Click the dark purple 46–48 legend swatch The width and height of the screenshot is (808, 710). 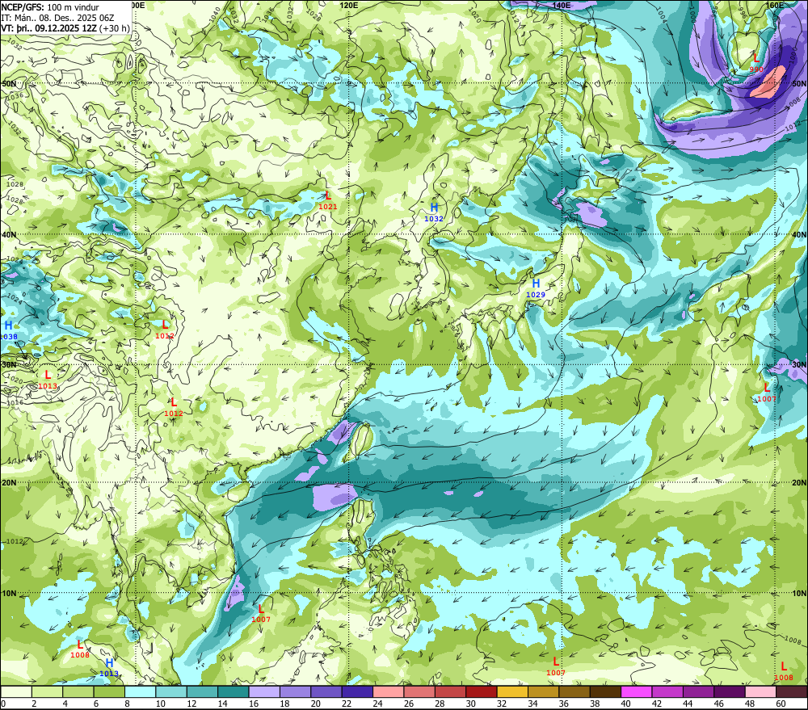click(x=729, y=691)
